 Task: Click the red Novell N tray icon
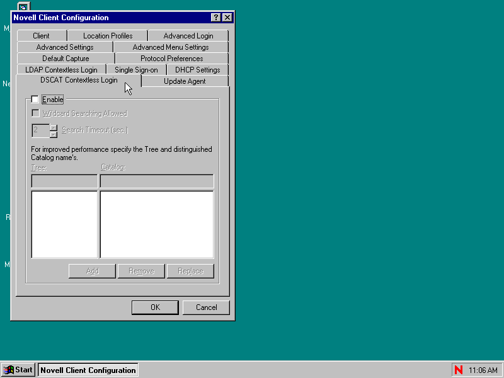(x=459, y=370)
